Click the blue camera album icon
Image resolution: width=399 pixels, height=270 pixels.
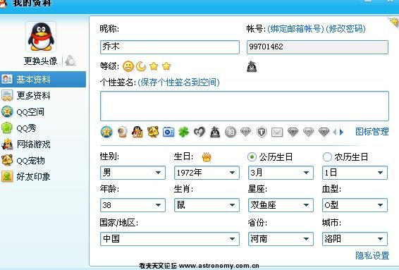coord(168,132)
